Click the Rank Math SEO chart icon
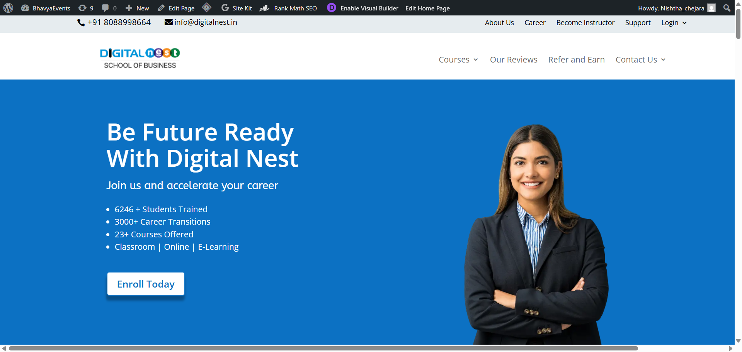 tap(264, 8)
